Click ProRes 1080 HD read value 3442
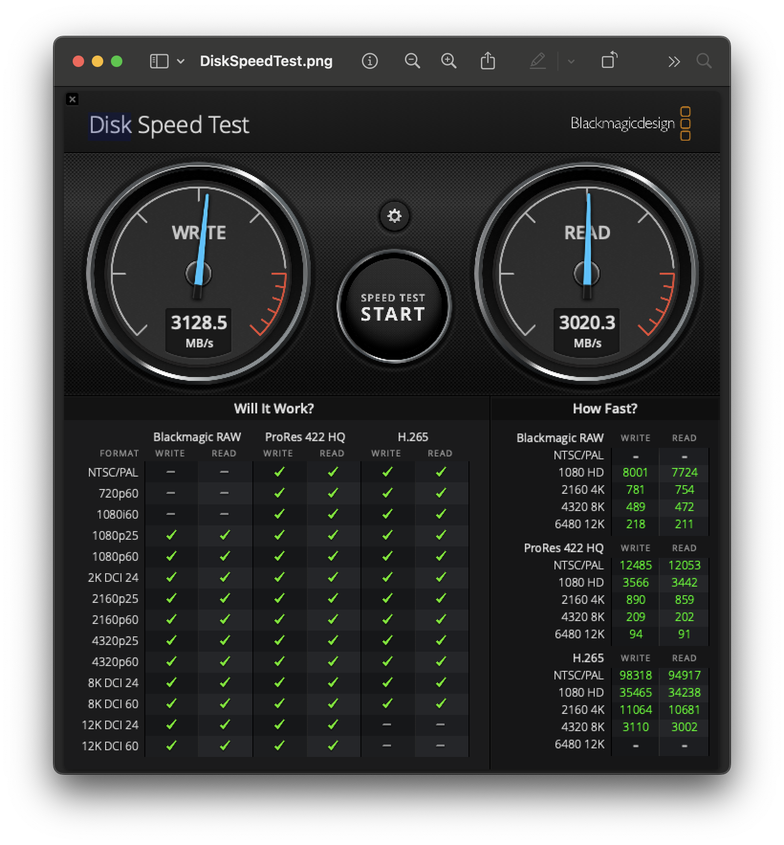This screenshot has width=784, height=845. [684, 582]
